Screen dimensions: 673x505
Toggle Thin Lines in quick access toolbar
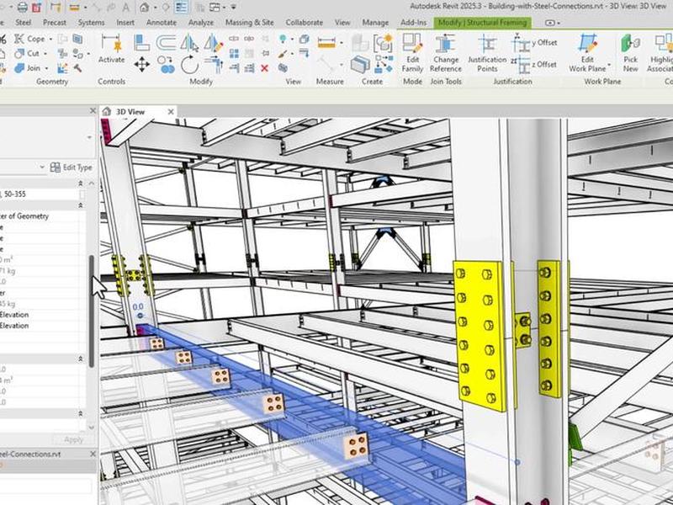(182, 7)
